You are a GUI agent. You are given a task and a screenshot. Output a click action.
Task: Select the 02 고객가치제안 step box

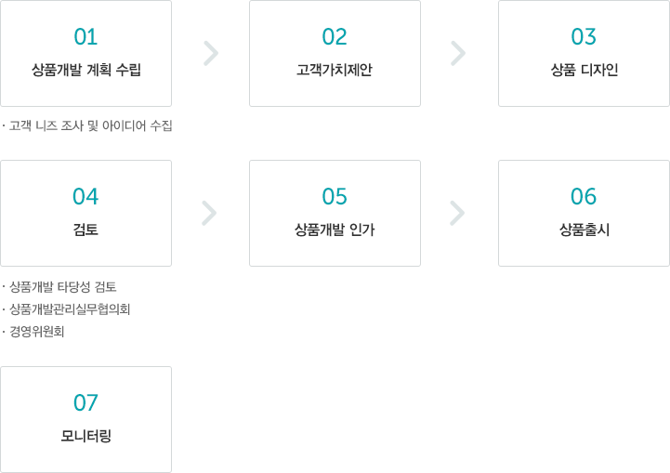pyautogui.click(x=335, y=53)
